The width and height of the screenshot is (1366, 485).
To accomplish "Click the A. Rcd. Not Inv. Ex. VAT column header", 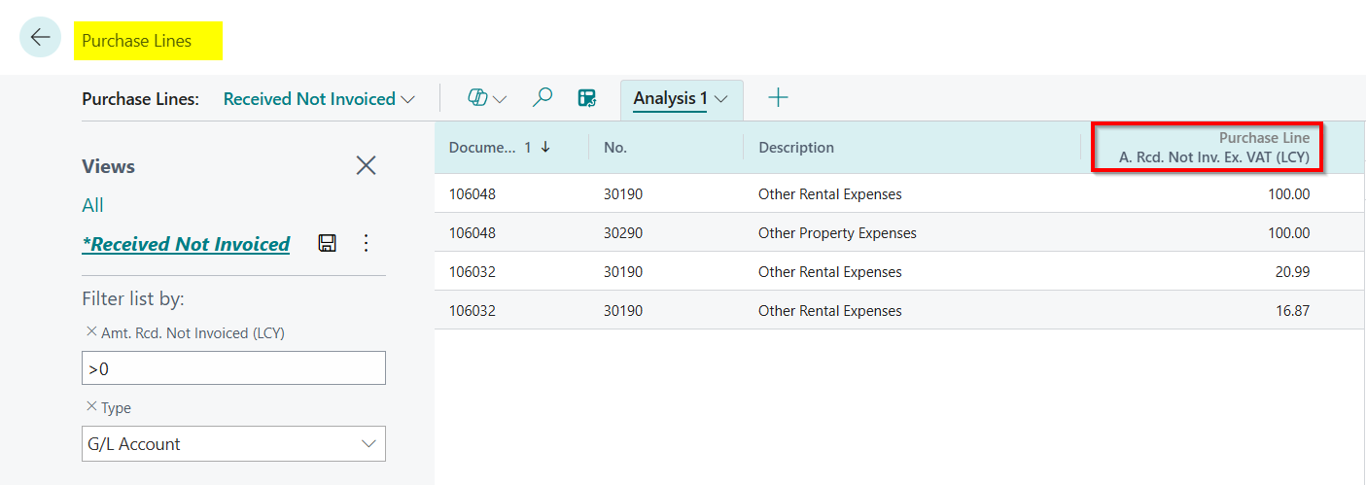I will pos(1213,148).
